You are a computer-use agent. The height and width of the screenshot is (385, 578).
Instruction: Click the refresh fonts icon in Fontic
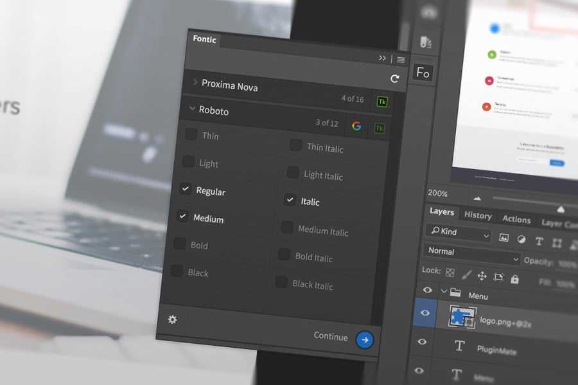(x=394, y=79)
